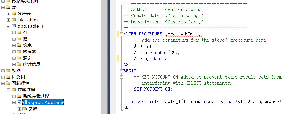The image size is (284, 114).
Task: Expand the 系统表 folder
Action: click(8, 14)
